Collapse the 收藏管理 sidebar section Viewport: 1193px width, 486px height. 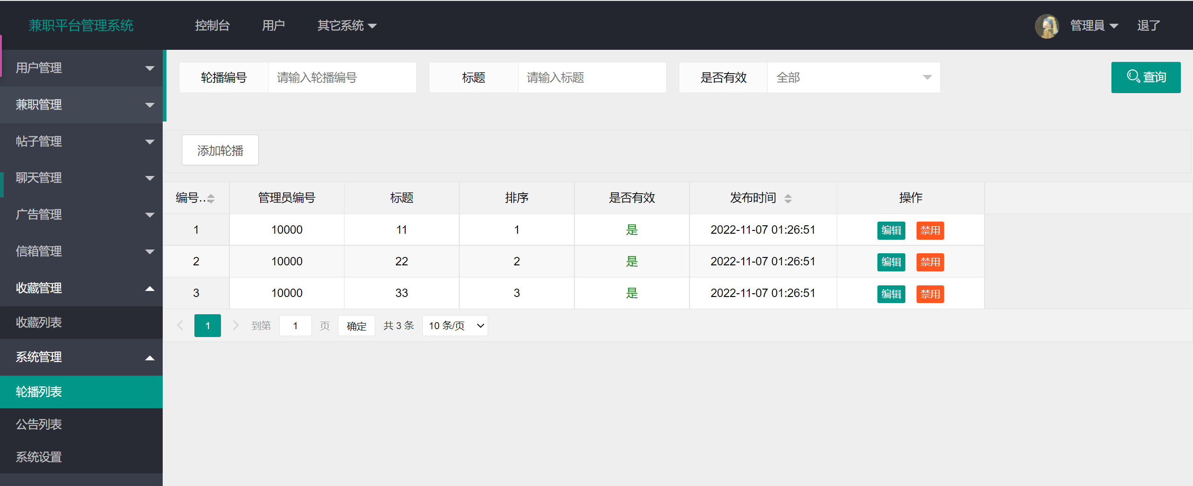click(81, 288)
